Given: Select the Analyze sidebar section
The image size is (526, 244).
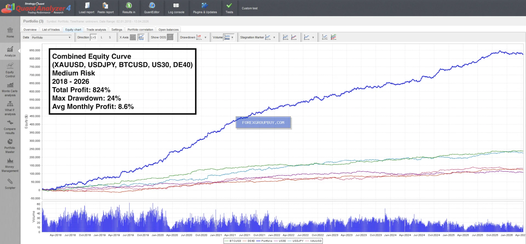Looking at the screenshot, I should pyautogui.click(x=10, y=52).
